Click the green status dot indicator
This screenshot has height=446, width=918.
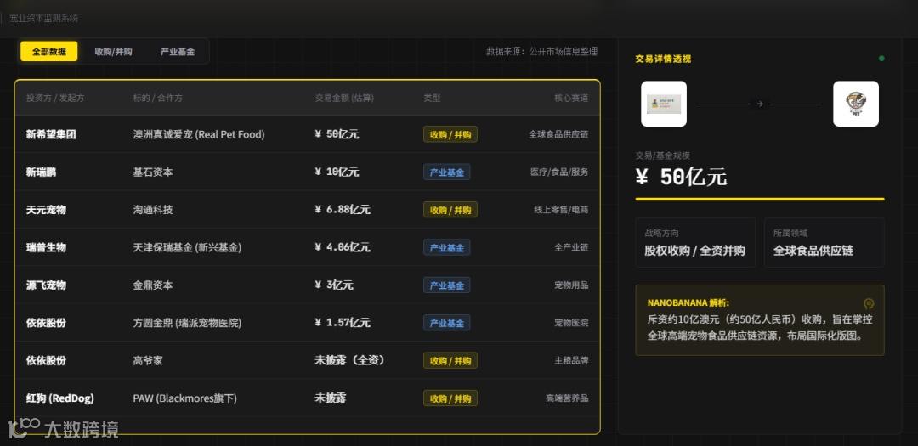[x=881, y=59]
